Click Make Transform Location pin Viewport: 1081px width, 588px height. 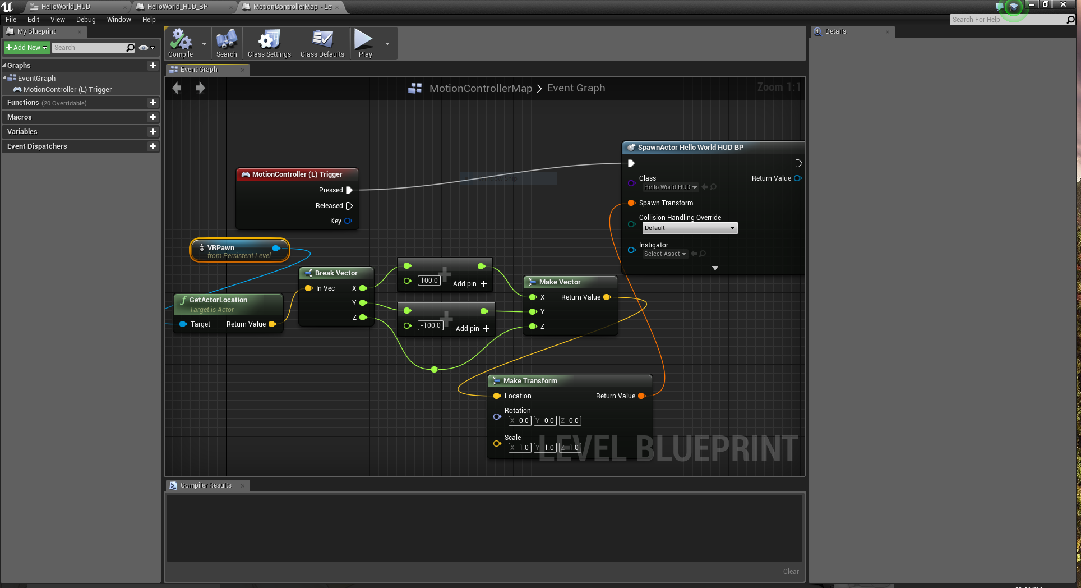(497, 396)
